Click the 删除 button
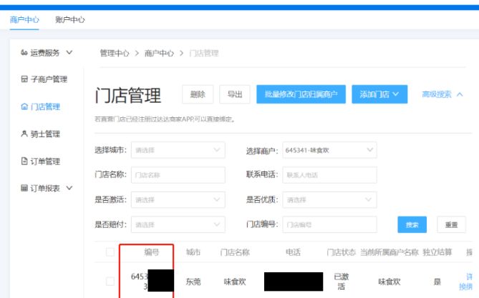 (198, 94)
